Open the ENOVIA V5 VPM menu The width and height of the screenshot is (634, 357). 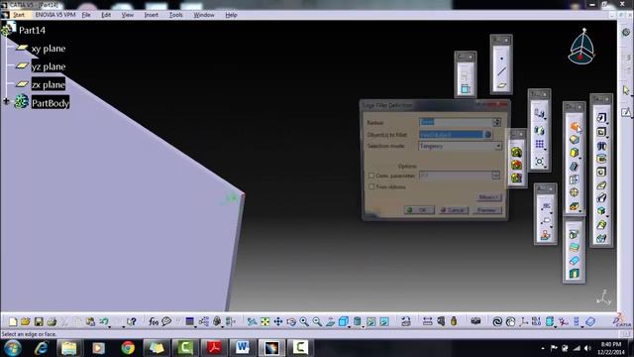55,15
